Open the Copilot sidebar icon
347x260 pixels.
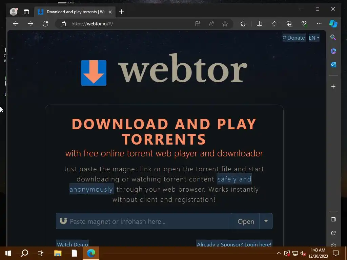coord(333,24)
